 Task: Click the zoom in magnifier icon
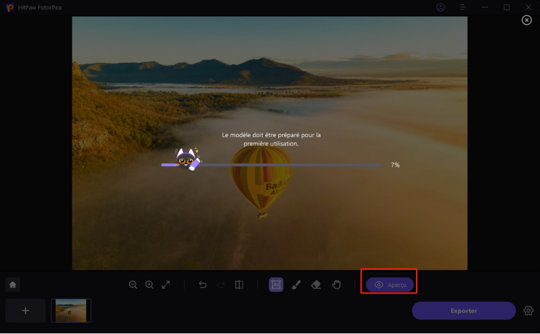pos(149,285)
